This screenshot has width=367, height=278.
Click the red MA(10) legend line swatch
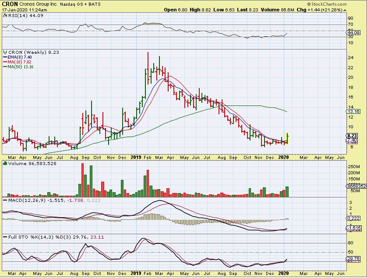tap(5, 62)
